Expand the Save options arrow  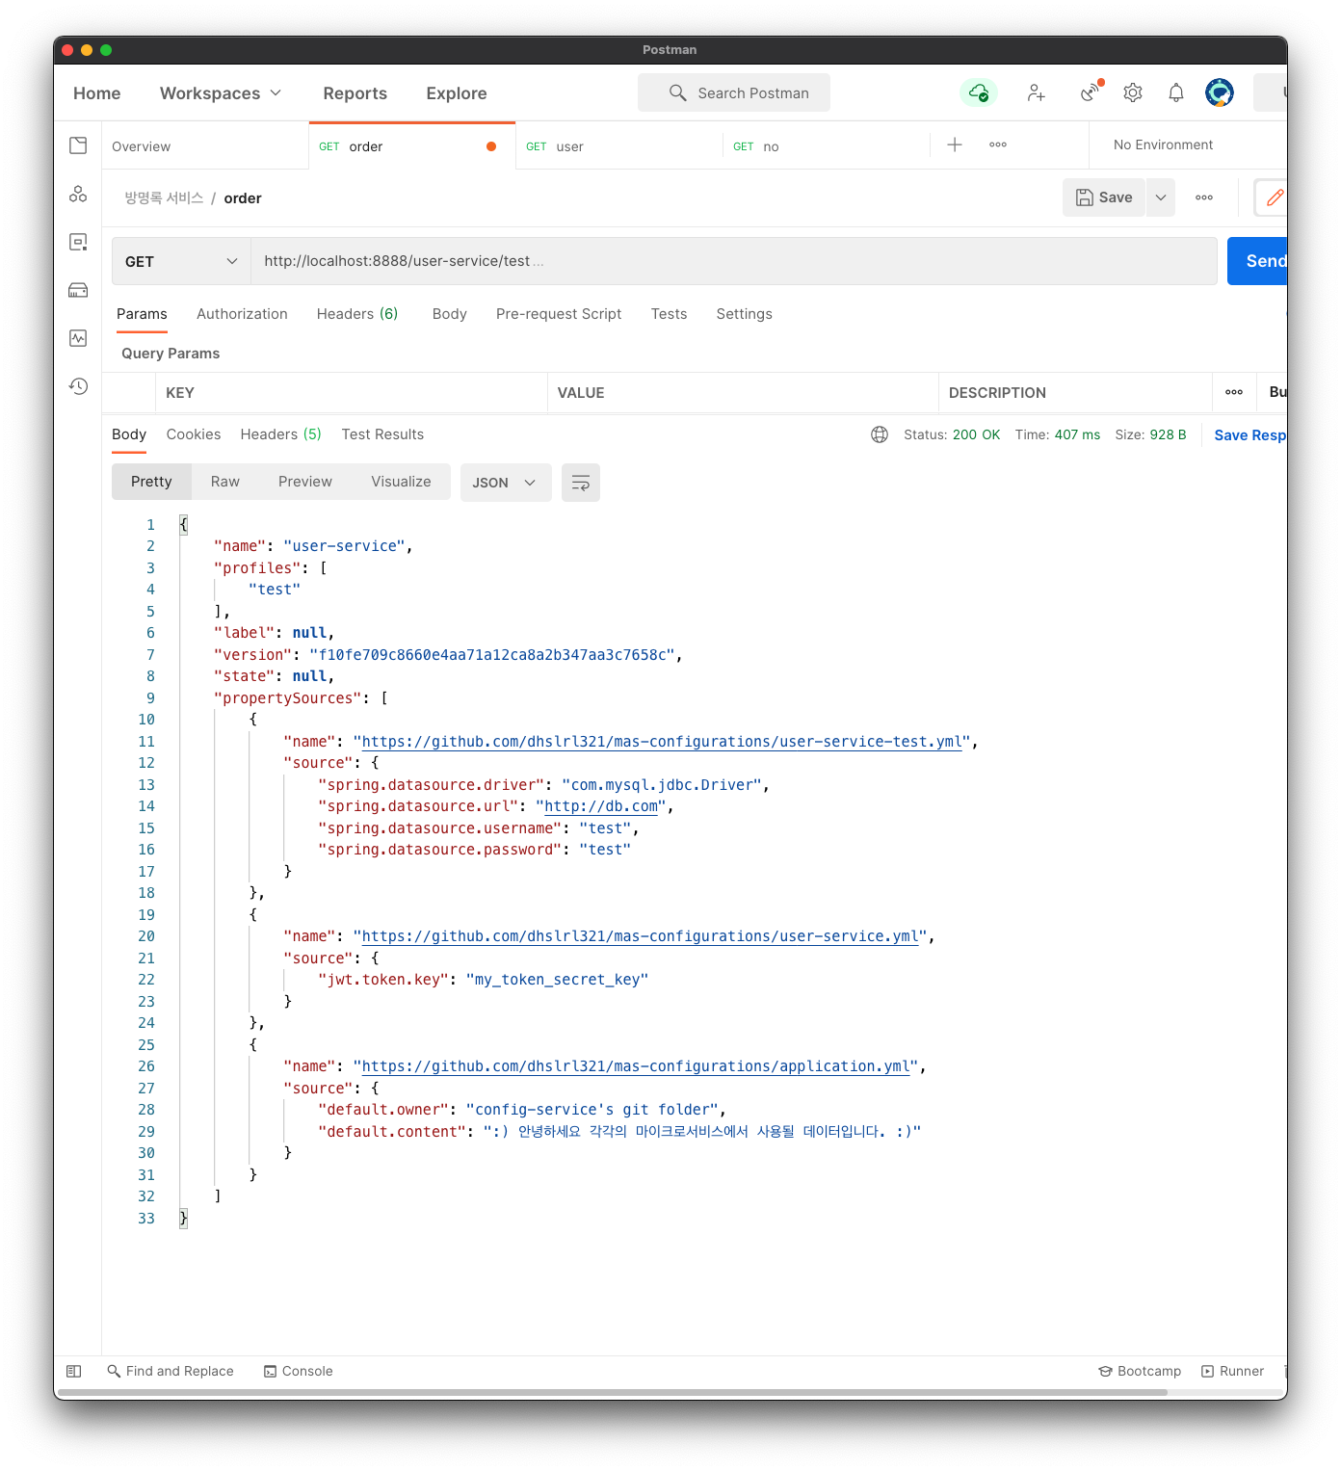click(1161, 197)
